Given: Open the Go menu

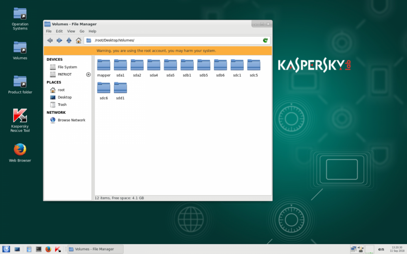Looking at the screenshot, I should pyautogui.click(x=82, y=31).
